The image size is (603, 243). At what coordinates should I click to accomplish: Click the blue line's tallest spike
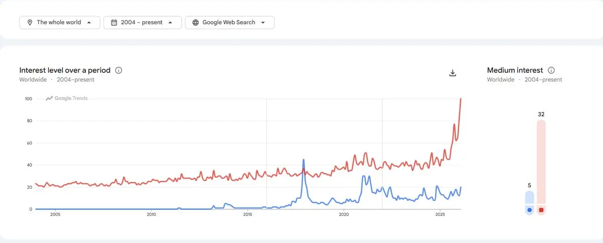(x=304, y=160)
